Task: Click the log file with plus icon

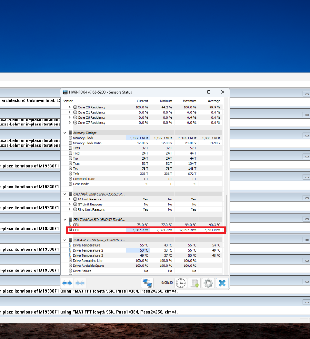Action: pyautogui.click(x=194, y=283)
